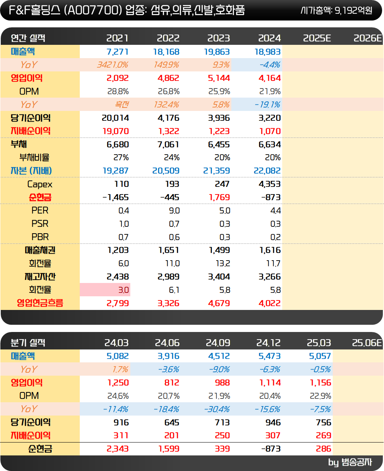Click the F&F홀딩스 (A007700) title text

pos(65,10)
